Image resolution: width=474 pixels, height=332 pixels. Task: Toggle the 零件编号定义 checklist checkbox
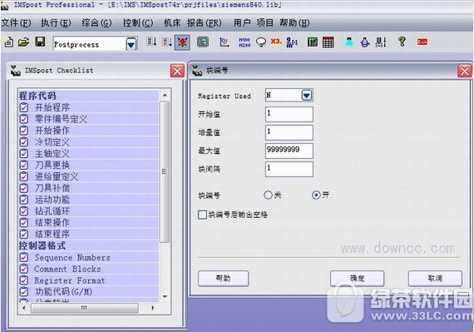coord(24,119)
